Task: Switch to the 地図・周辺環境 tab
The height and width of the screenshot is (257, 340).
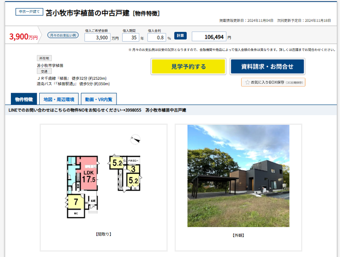Action: pyautogui.click(x=59, y=99)
